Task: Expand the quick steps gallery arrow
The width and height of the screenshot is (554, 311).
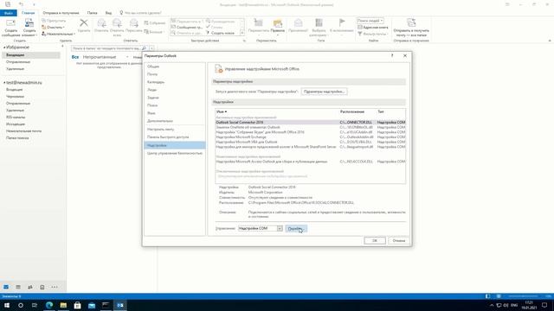Action: [x=242, y=33]
